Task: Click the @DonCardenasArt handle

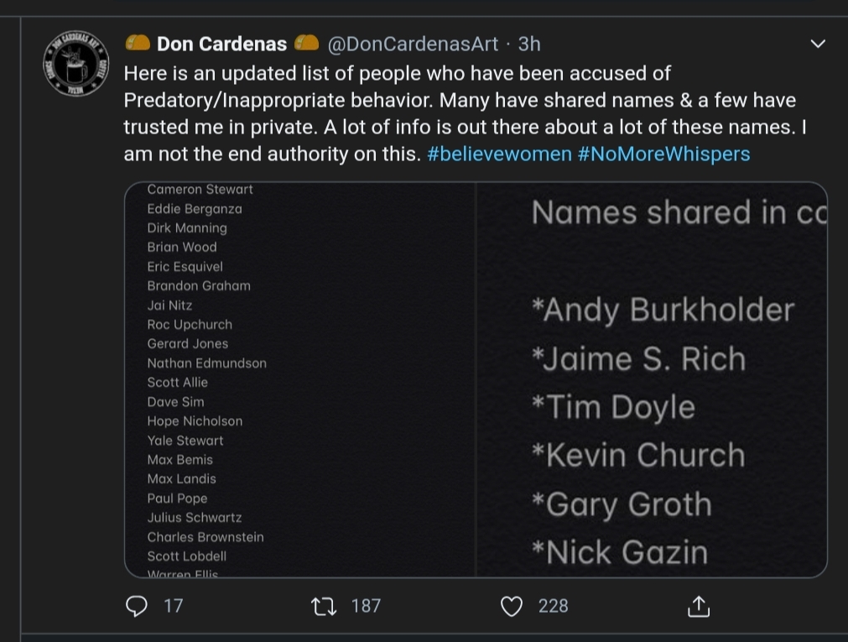Action: click(x=414, y=44)
